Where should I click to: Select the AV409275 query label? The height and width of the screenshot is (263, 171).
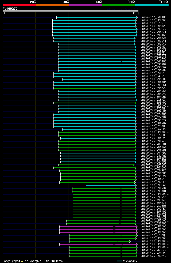click(x=10, y=9)
